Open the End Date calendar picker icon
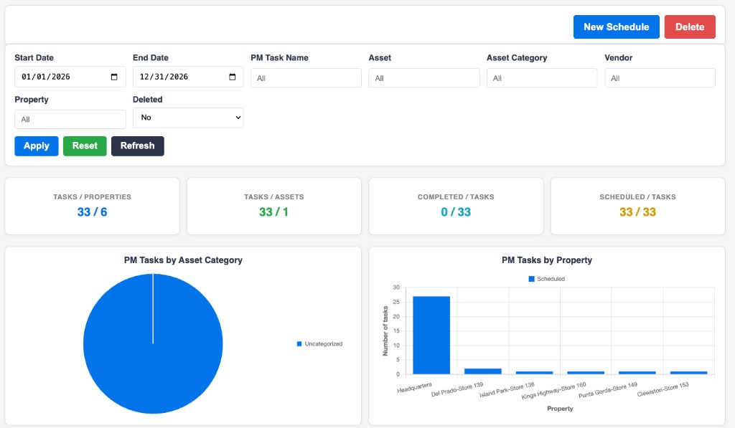The height and width of the screenshot is (428, 735). (232, 77)
